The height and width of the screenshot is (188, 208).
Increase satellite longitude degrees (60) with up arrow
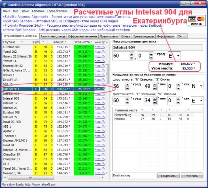coord(131,54)
